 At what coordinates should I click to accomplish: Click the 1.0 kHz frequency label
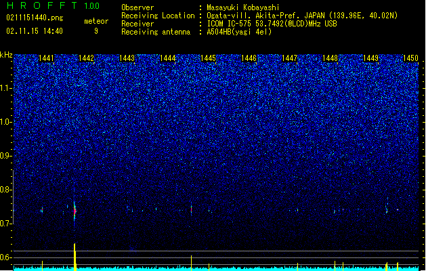point(6,122)
